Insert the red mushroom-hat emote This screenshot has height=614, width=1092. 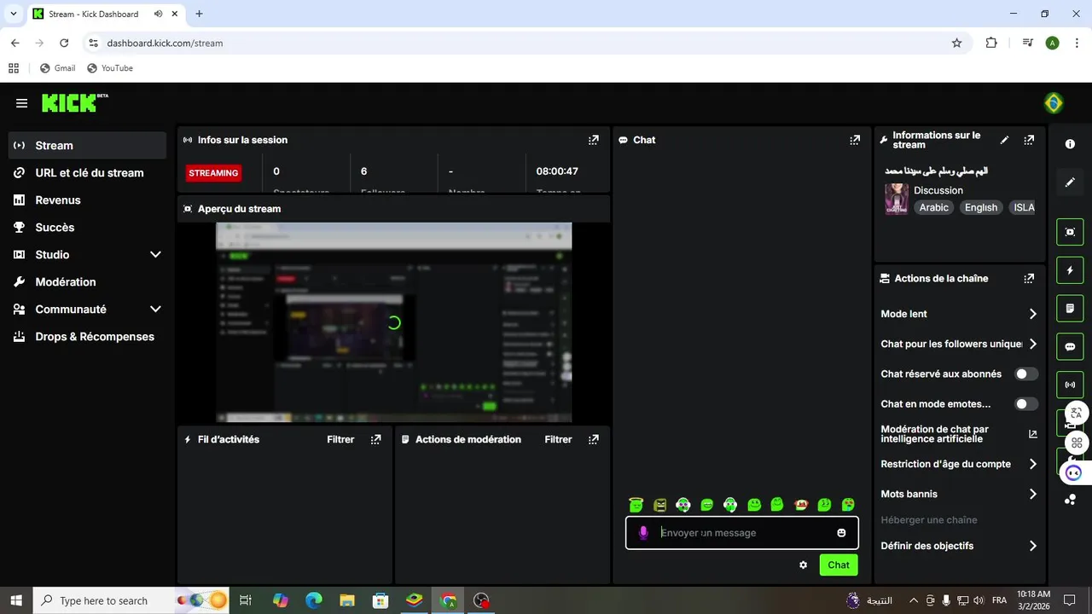(800, 505)
